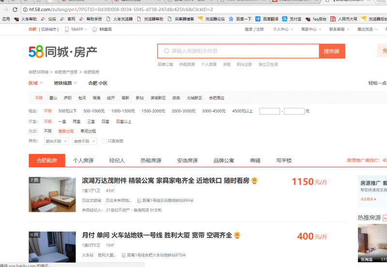Click the 点击购买 link in promo box
Image resolution: width=387 pixels, height=267 pixels.
(368, 199)
